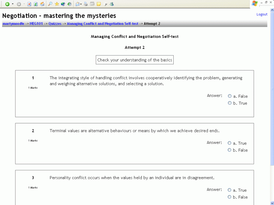Click the browser Back arrow button

[x=7, y=4]
